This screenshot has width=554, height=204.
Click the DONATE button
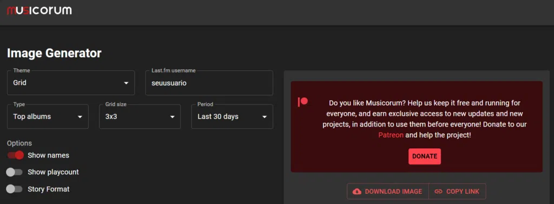click(x=425, y=156)
